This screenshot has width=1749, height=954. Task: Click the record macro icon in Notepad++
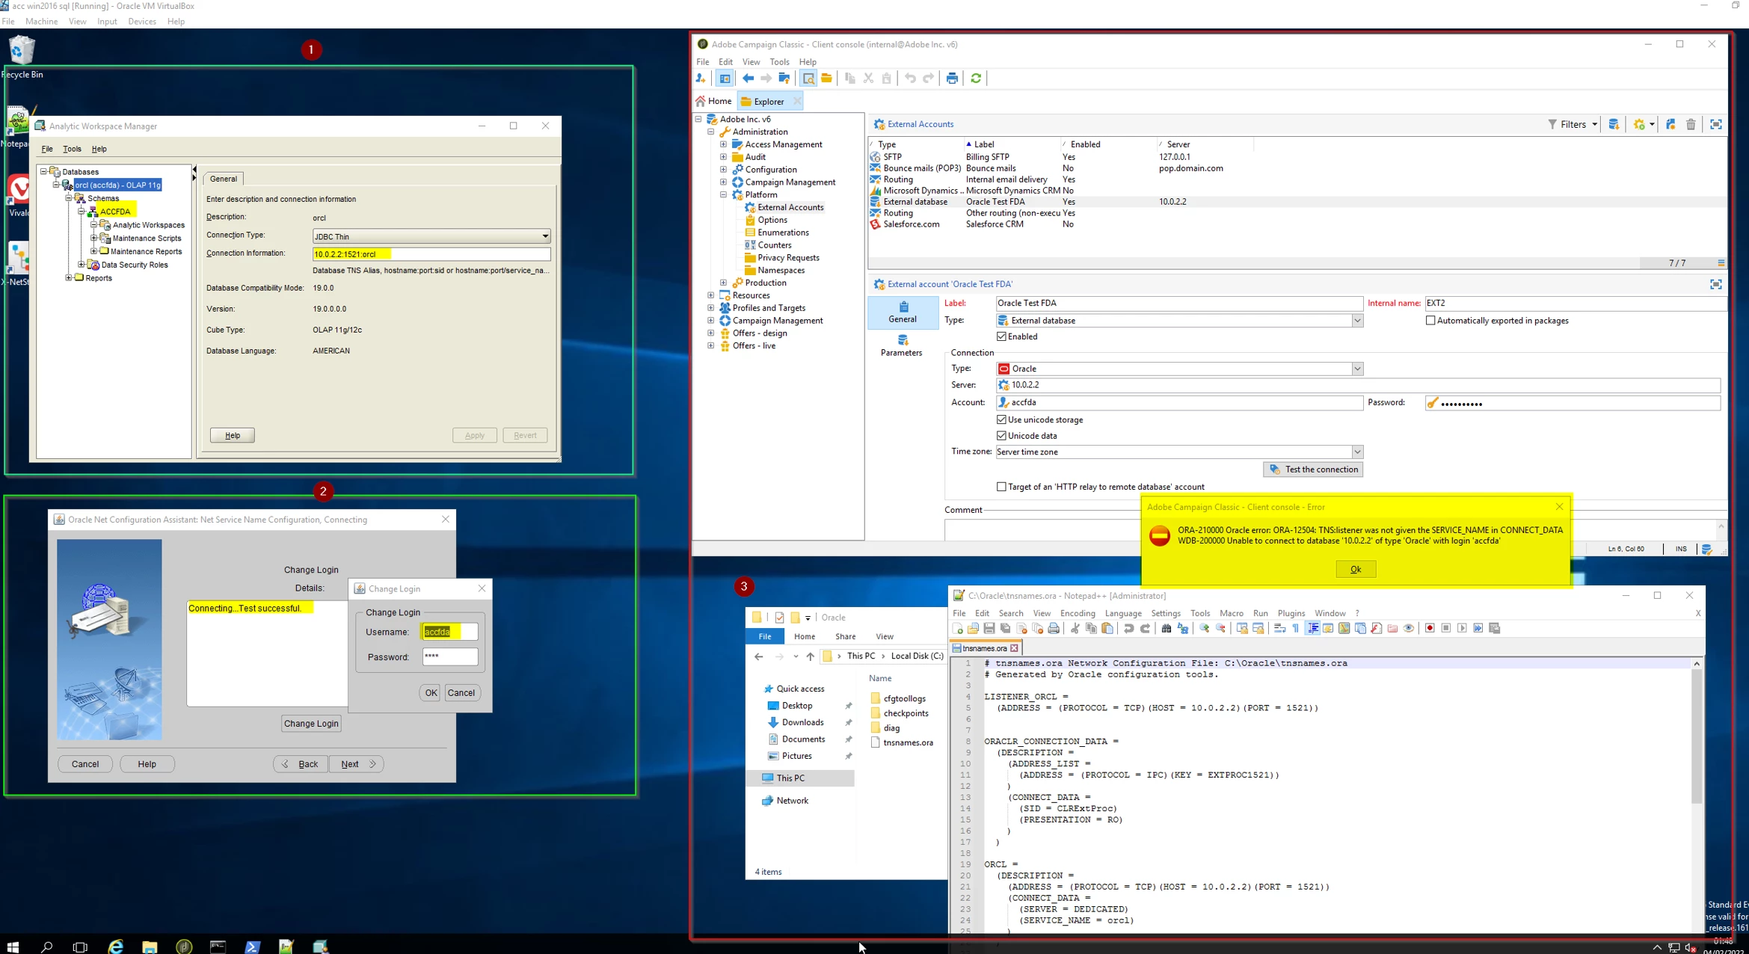[1430, 629]
